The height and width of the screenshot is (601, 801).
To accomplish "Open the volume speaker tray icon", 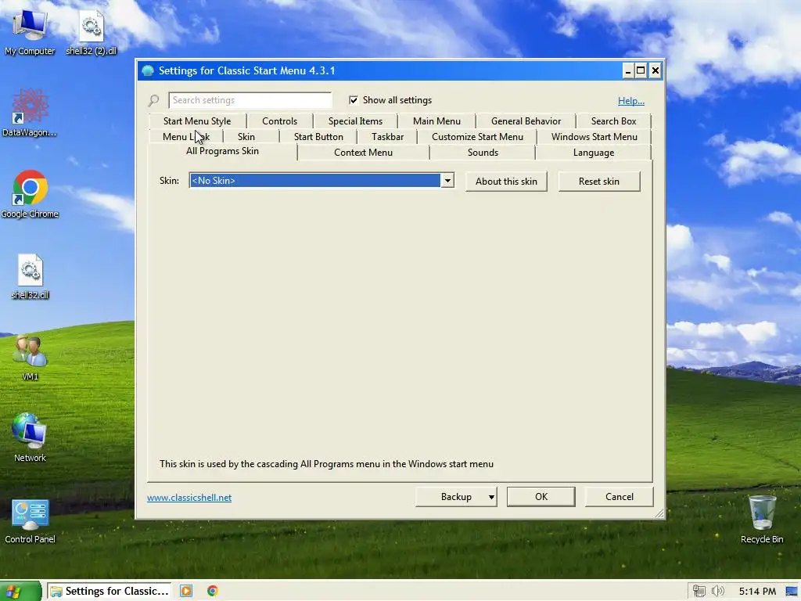I will (718, 592).
